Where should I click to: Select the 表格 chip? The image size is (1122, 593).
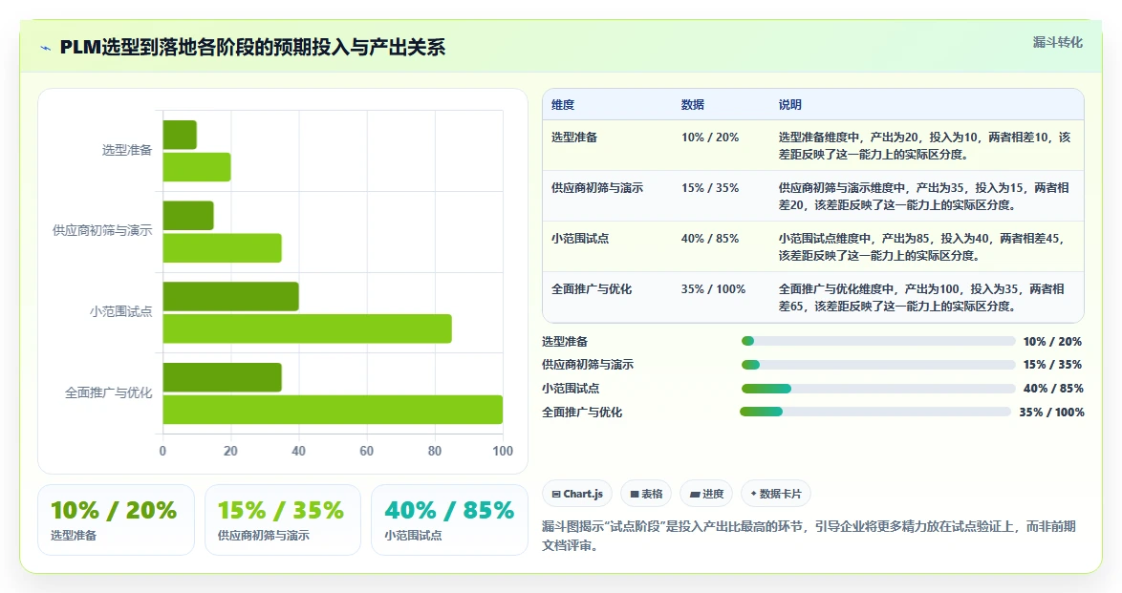click(646, 494)
